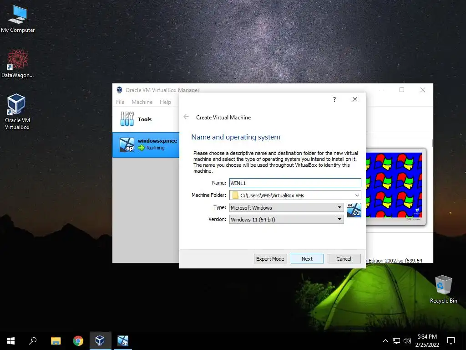Open taskbar Search

tap(33, 341)
